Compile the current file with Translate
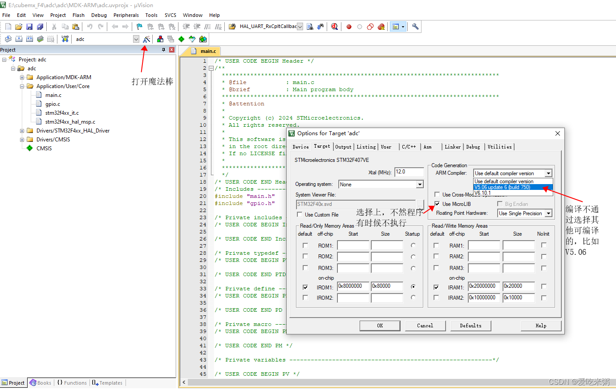This screenshot has height=390, width=616. point(8,39)
